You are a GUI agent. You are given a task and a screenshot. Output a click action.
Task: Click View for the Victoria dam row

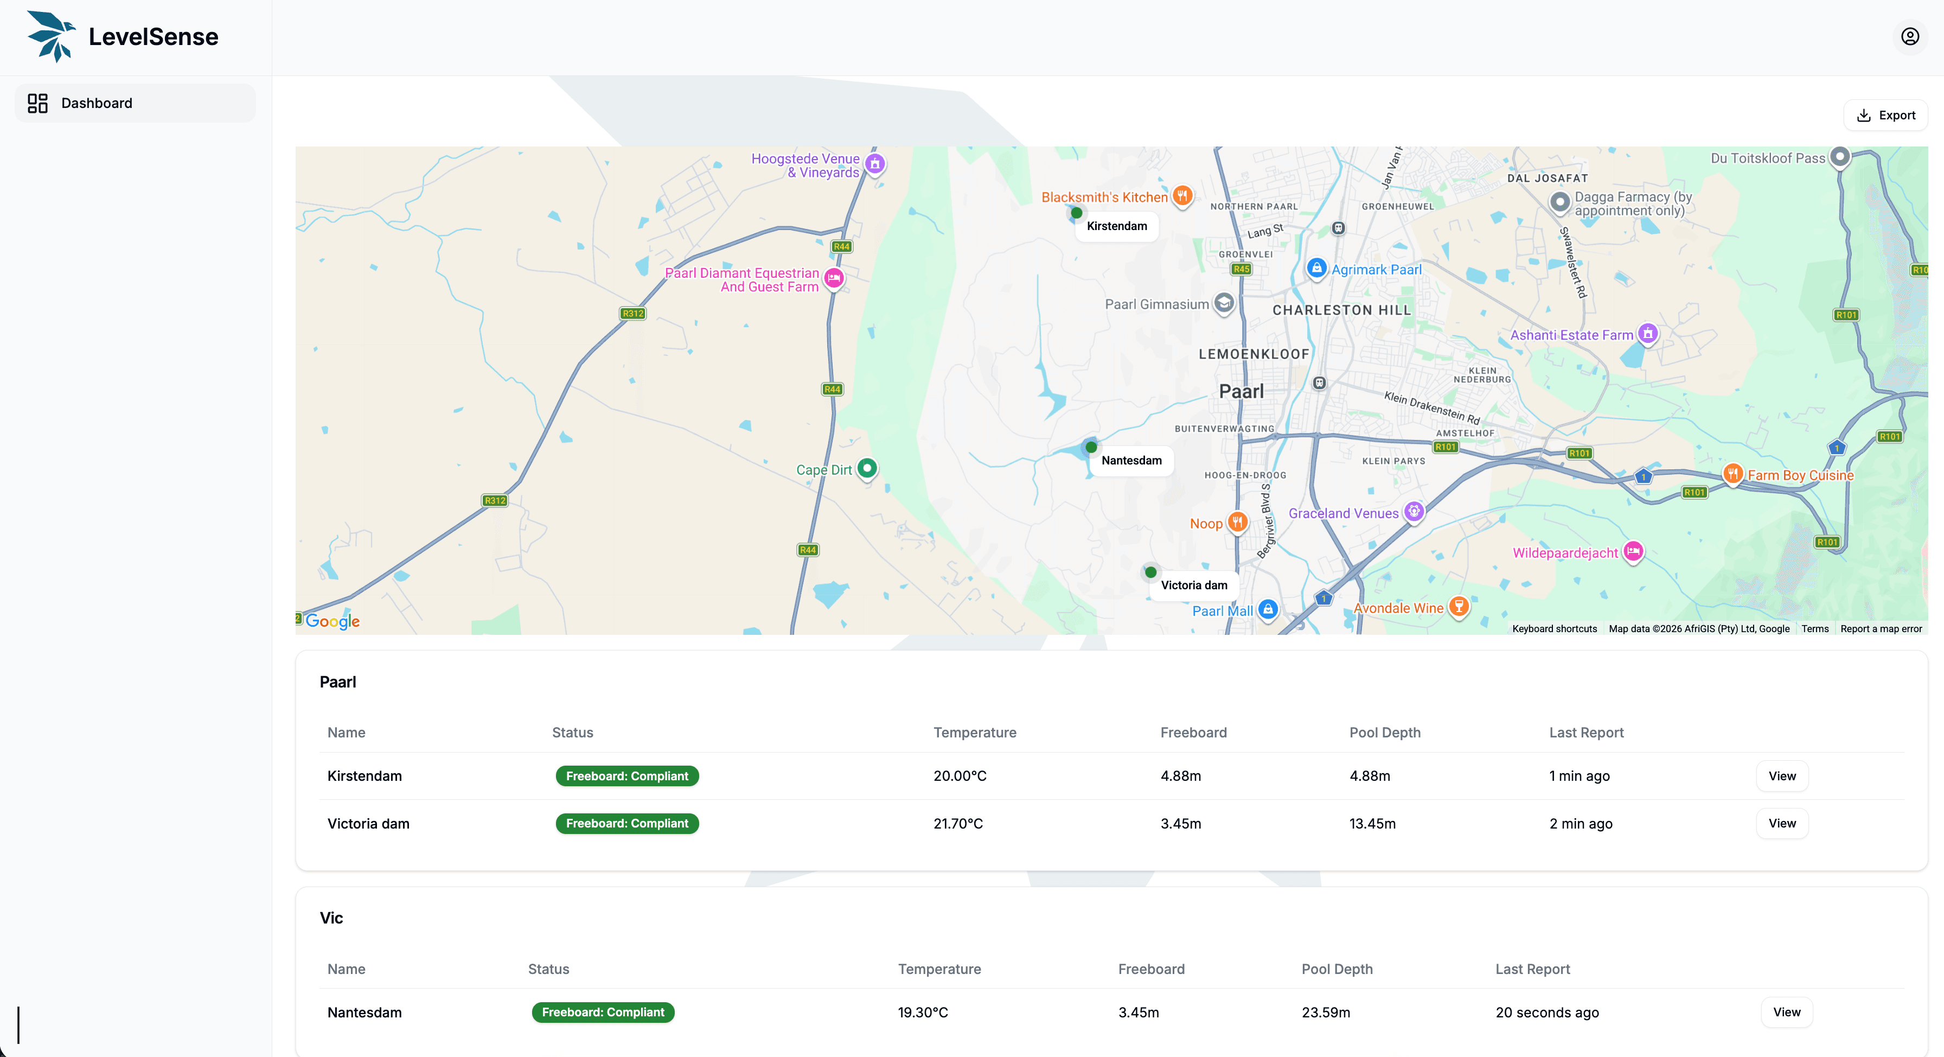point(1782,823)
